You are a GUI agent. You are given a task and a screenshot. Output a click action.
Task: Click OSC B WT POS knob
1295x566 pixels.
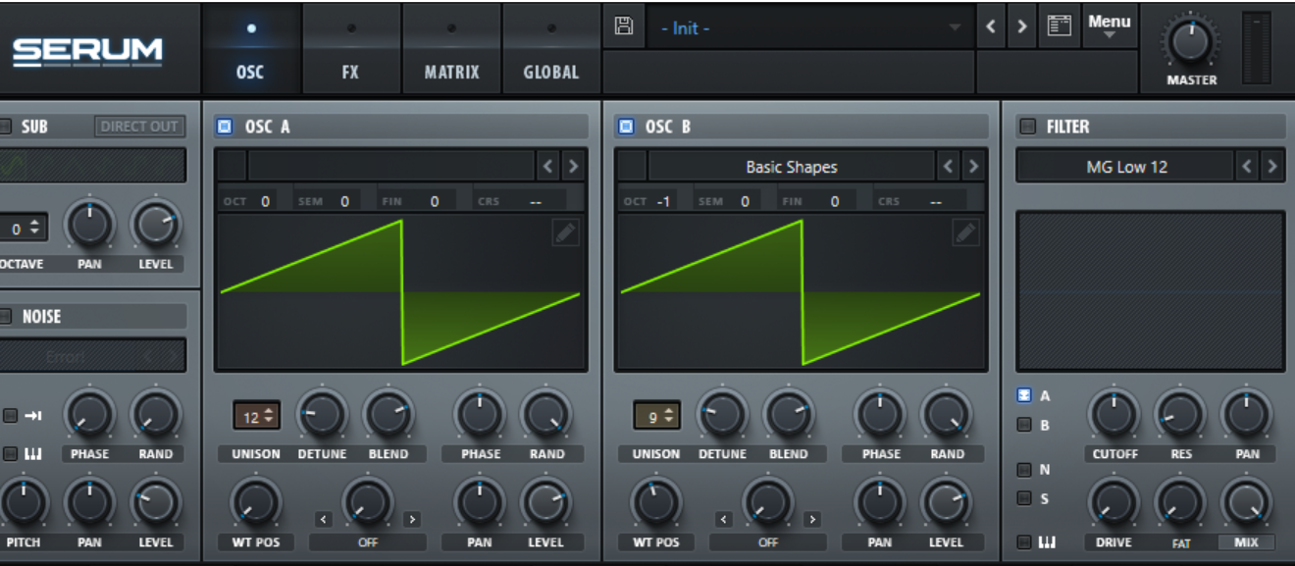(655, 502)
